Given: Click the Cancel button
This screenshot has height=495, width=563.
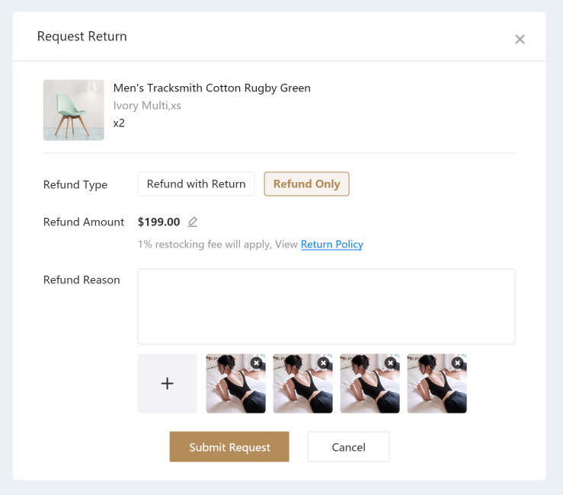Looking at the screenshot, I should [348, 447].
